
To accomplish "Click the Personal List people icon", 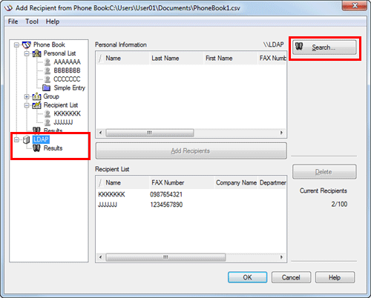I will click(x=37, y=53).
